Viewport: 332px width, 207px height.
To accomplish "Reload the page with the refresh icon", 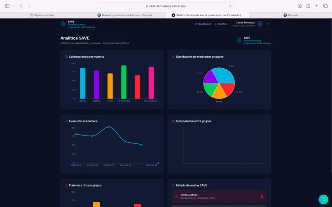I will tap(230, 6).
